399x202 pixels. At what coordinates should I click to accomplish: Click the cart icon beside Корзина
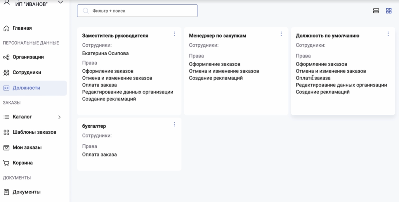click(x=6, y=163)
